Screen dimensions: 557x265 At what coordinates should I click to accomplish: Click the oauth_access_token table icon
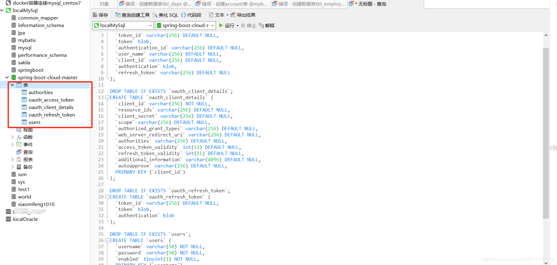click(24, 100)
